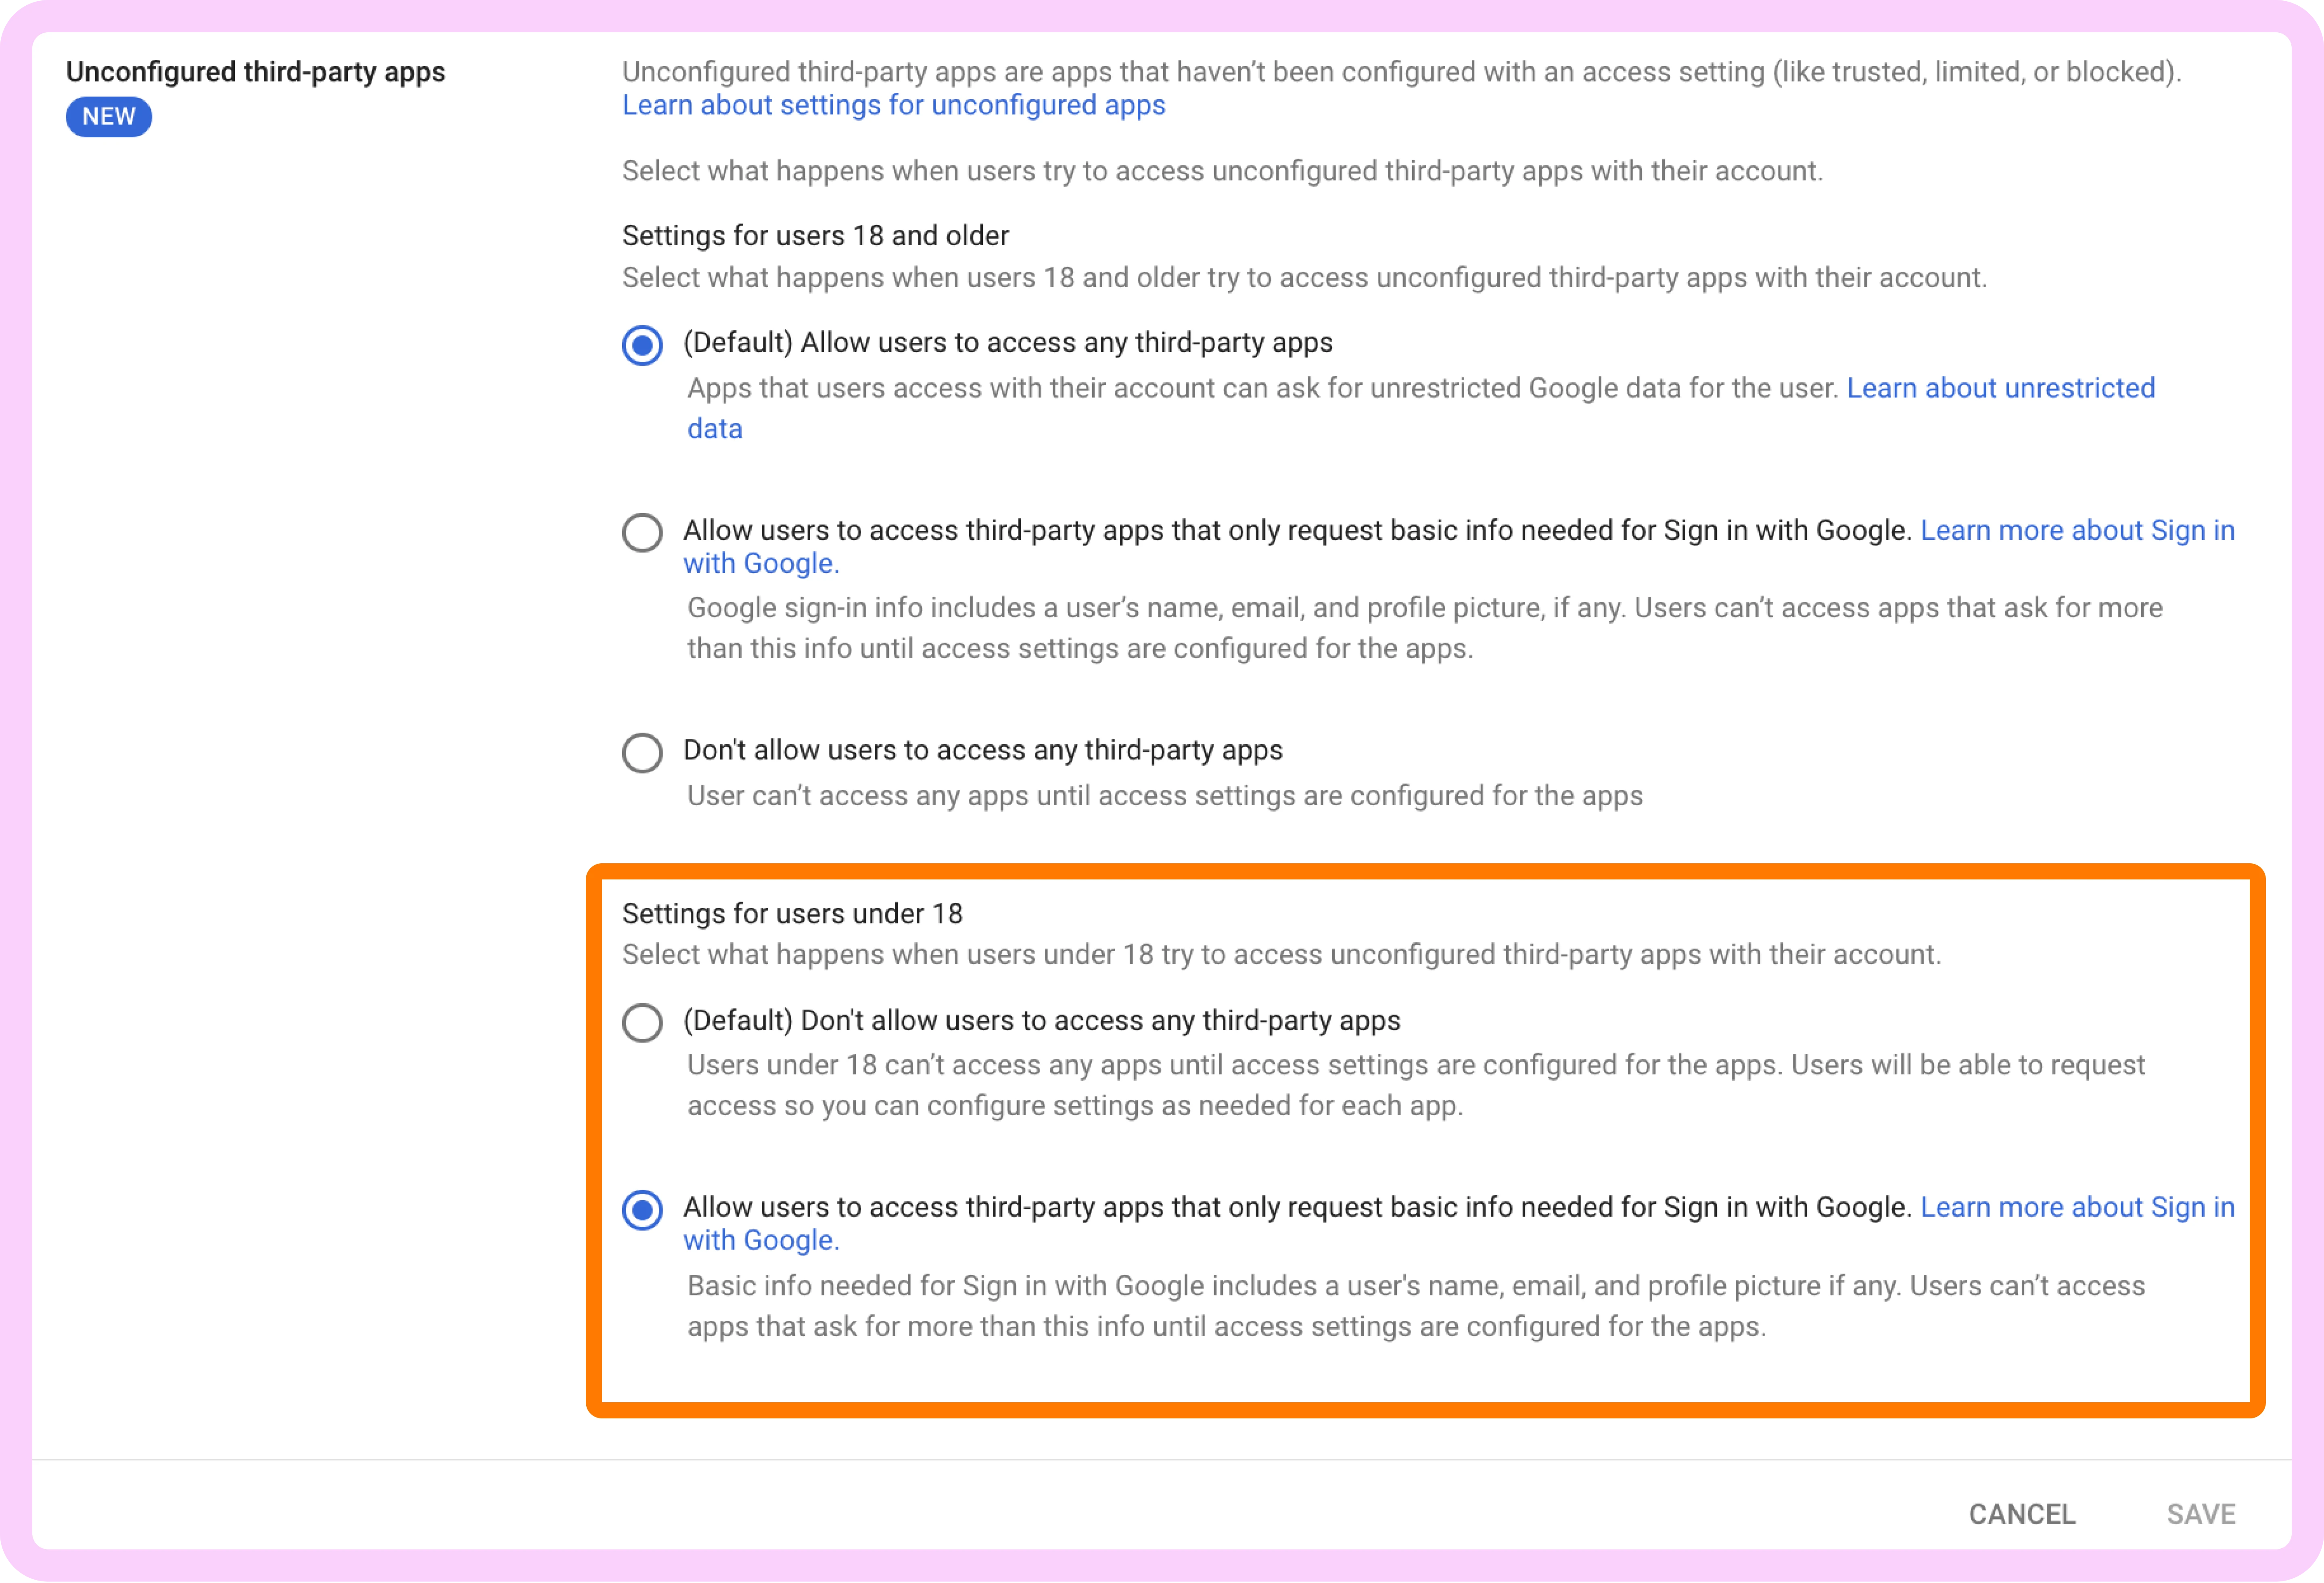Screen dimensions: 2324x1583
Task: Click the blue NEW badge
Action: pyautogui.click(x=108, y=117)
